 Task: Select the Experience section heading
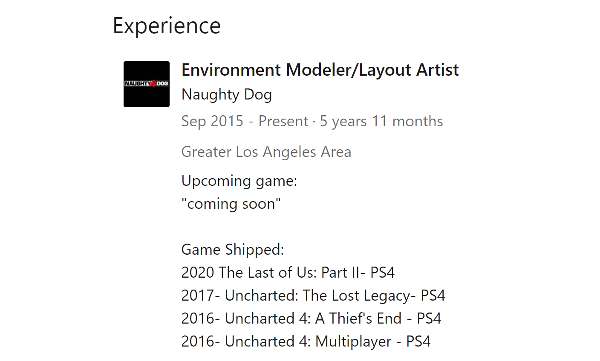coord(167,26)
